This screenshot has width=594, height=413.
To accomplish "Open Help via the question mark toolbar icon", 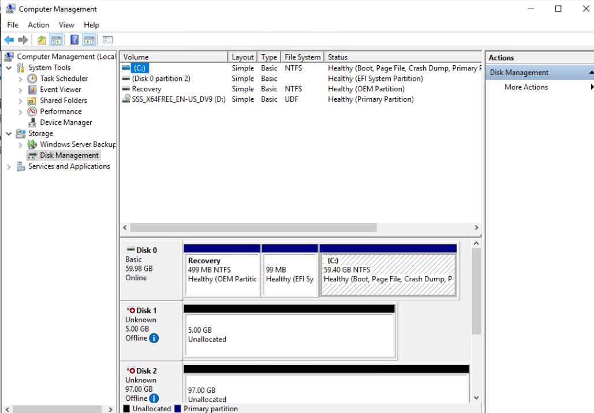I will click(x=74, y=39).
